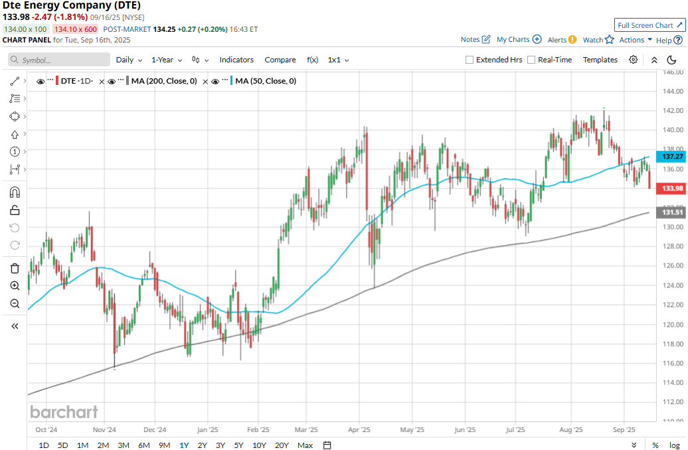Image resolution: width=688 pixels, height=450 pixels.
Task: Hide the MA 200 line
Action: pyautogui.click(x=112, y=82)
